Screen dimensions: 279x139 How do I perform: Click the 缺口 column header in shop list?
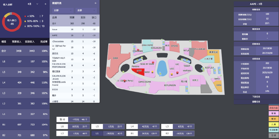[94, 18]
